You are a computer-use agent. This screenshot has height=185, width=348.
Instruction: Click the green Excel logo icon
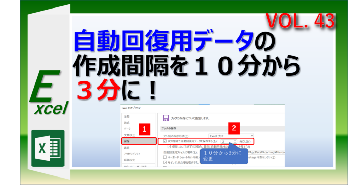48,148
